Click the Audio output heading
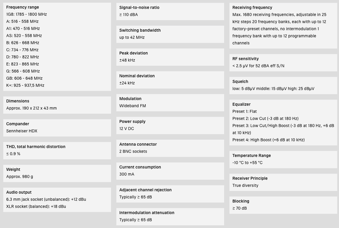 tap(19, 192)
